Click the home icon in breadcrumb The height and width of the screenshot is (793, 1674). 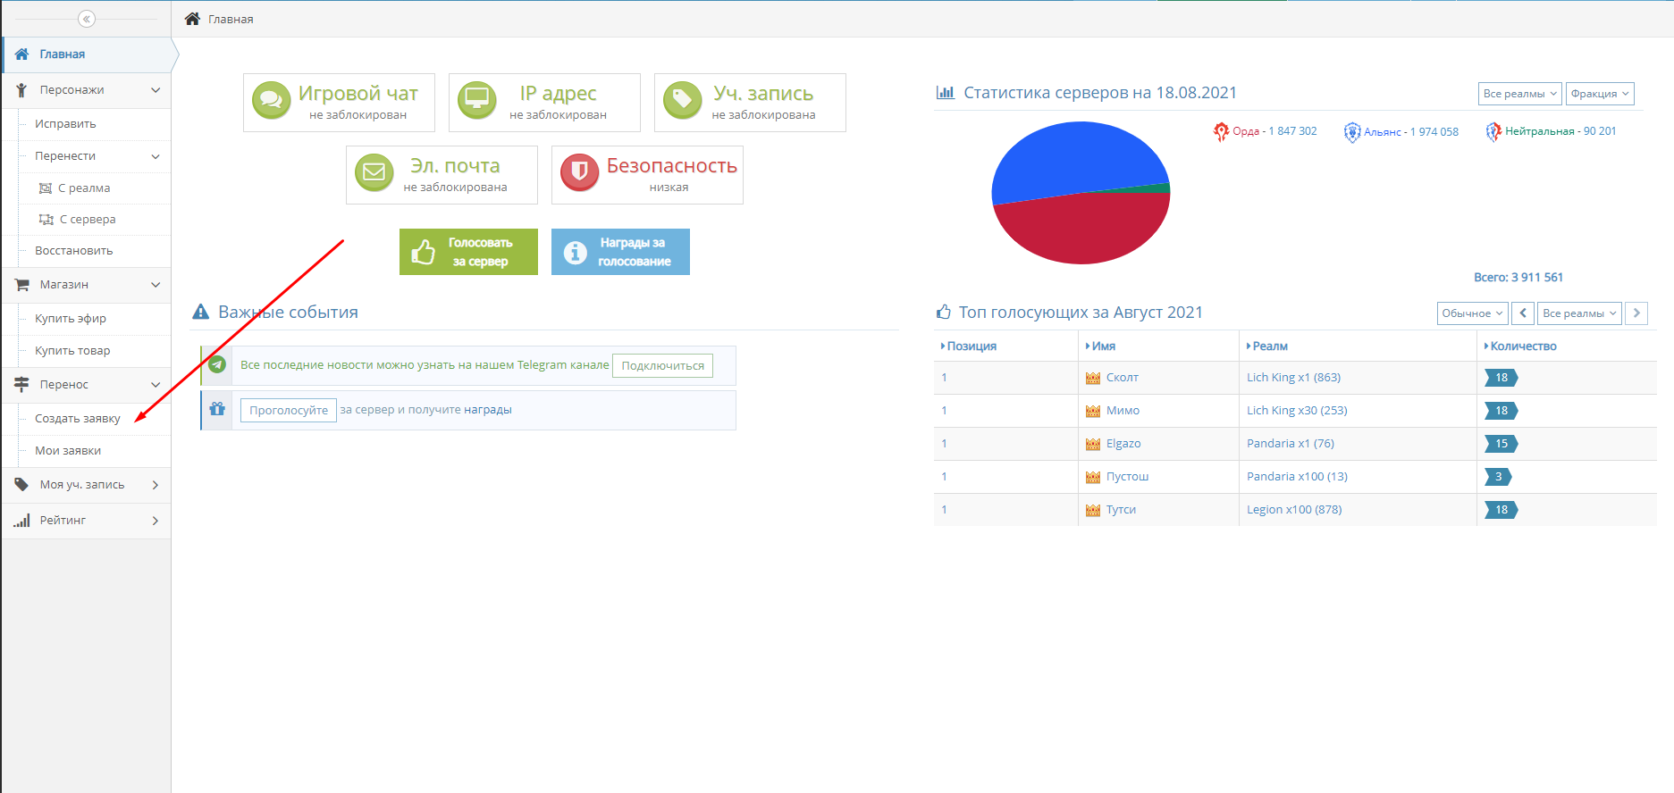click(192, 19)
